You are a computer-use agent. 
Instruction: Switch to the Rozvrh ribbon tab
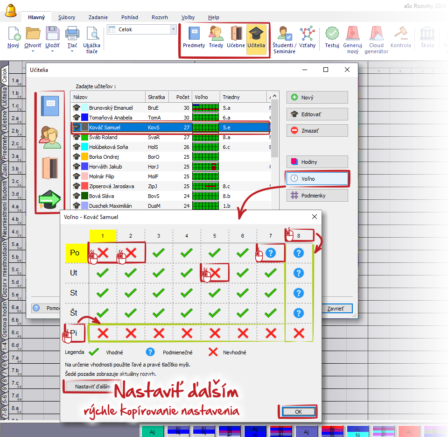[160, 17]
